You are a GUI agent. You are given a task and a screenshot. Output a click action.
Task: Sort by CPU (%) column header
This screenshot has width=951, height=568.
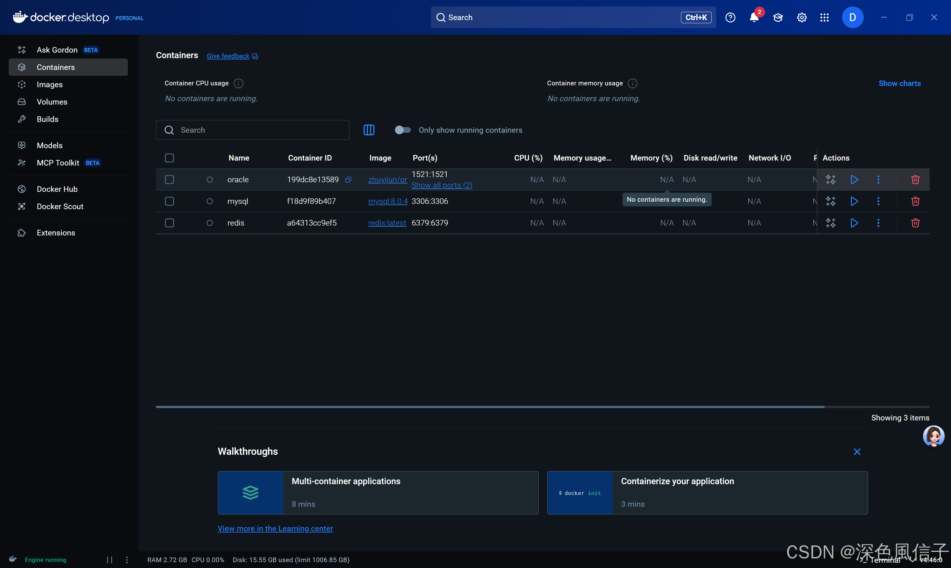click(528, 158)
